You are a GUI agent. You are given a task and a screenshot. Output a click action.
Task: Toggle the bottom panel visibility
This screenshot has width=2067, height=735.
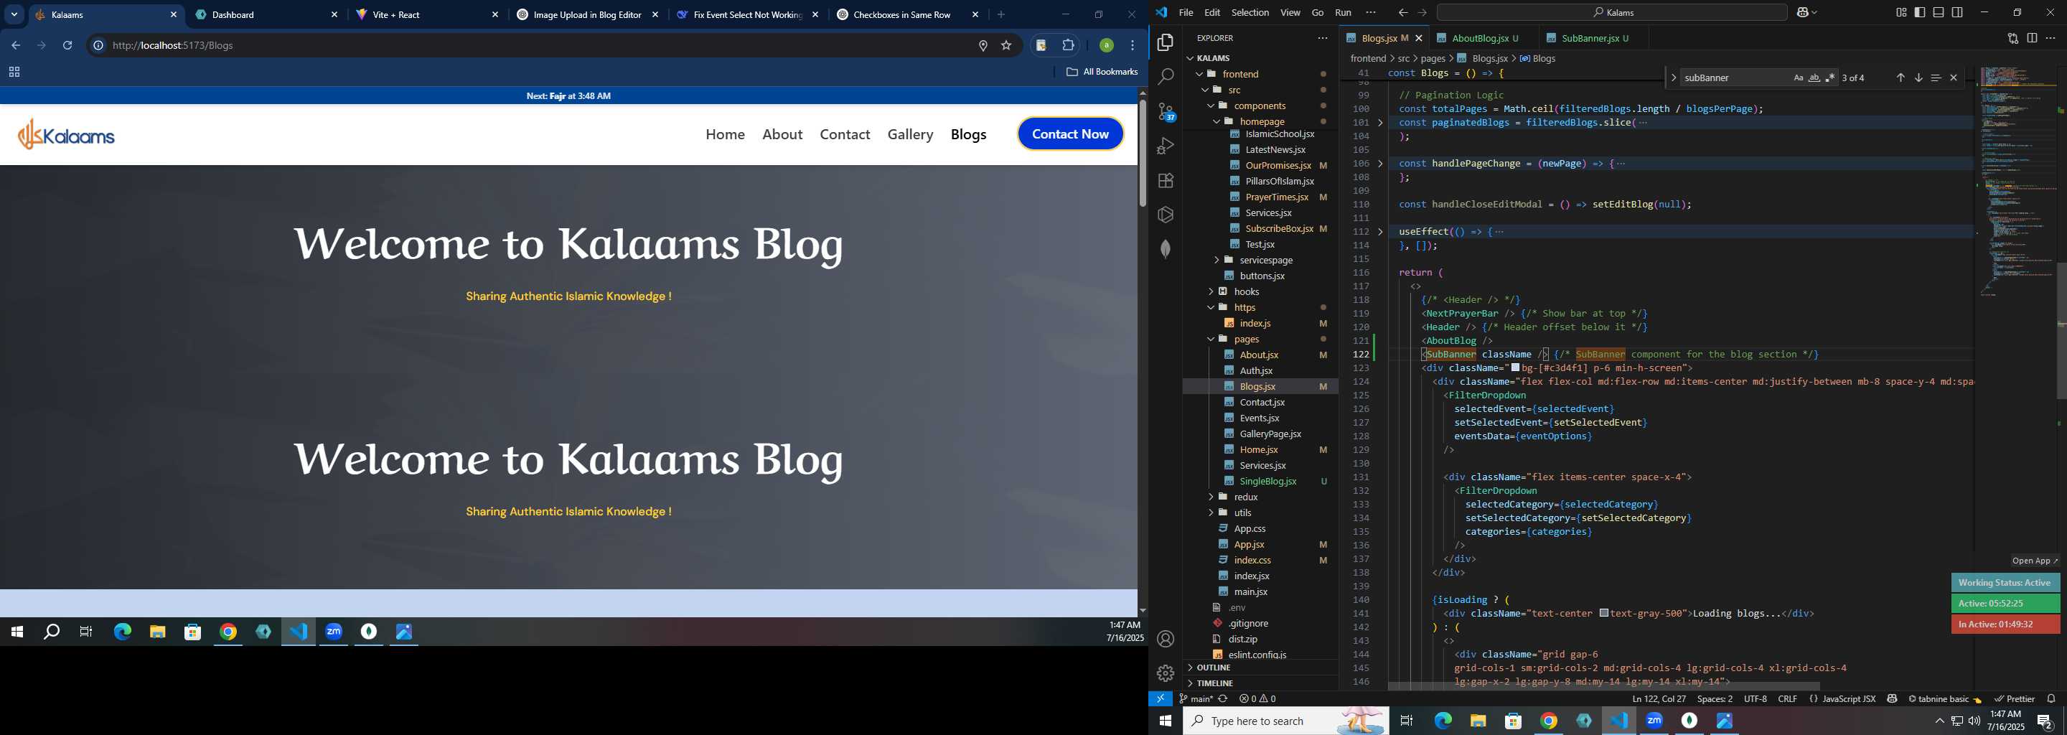tap(1939, 12)
